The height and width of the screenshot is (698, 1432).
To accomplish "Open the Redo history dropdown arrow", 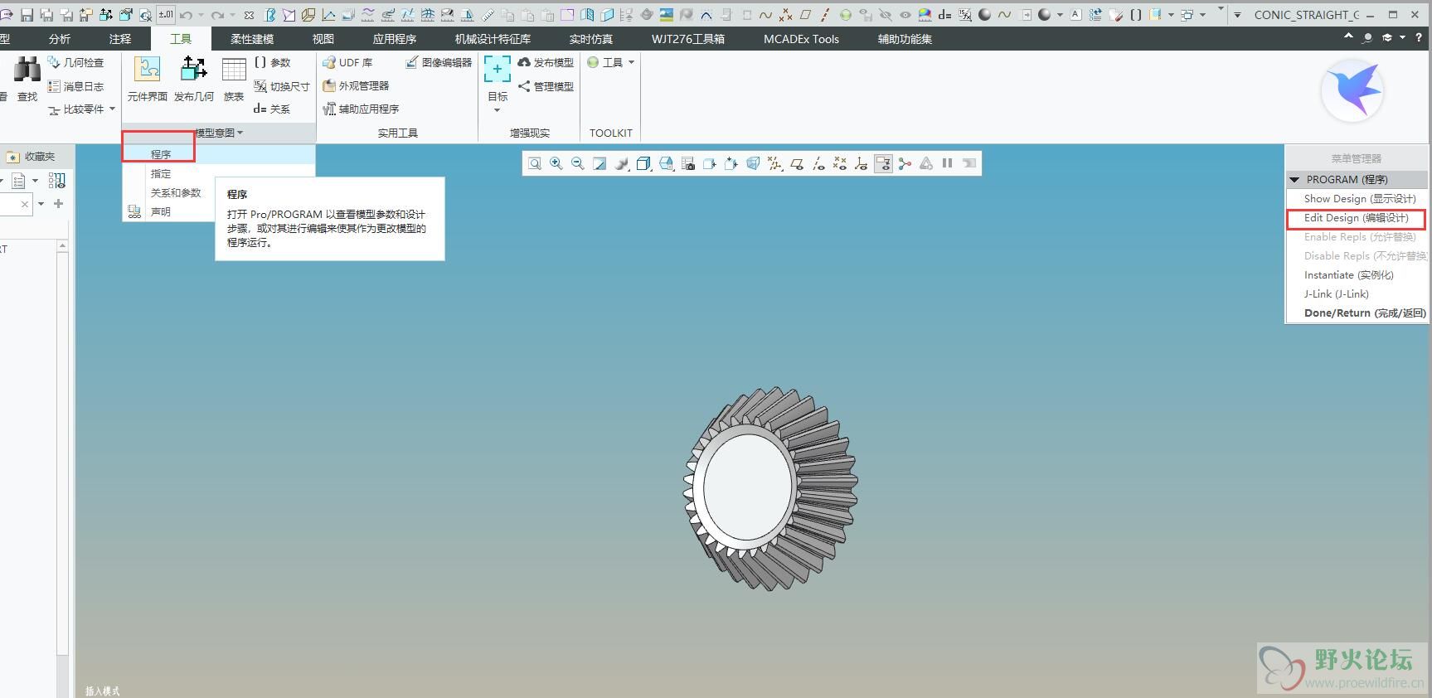I will coord(232,15).
